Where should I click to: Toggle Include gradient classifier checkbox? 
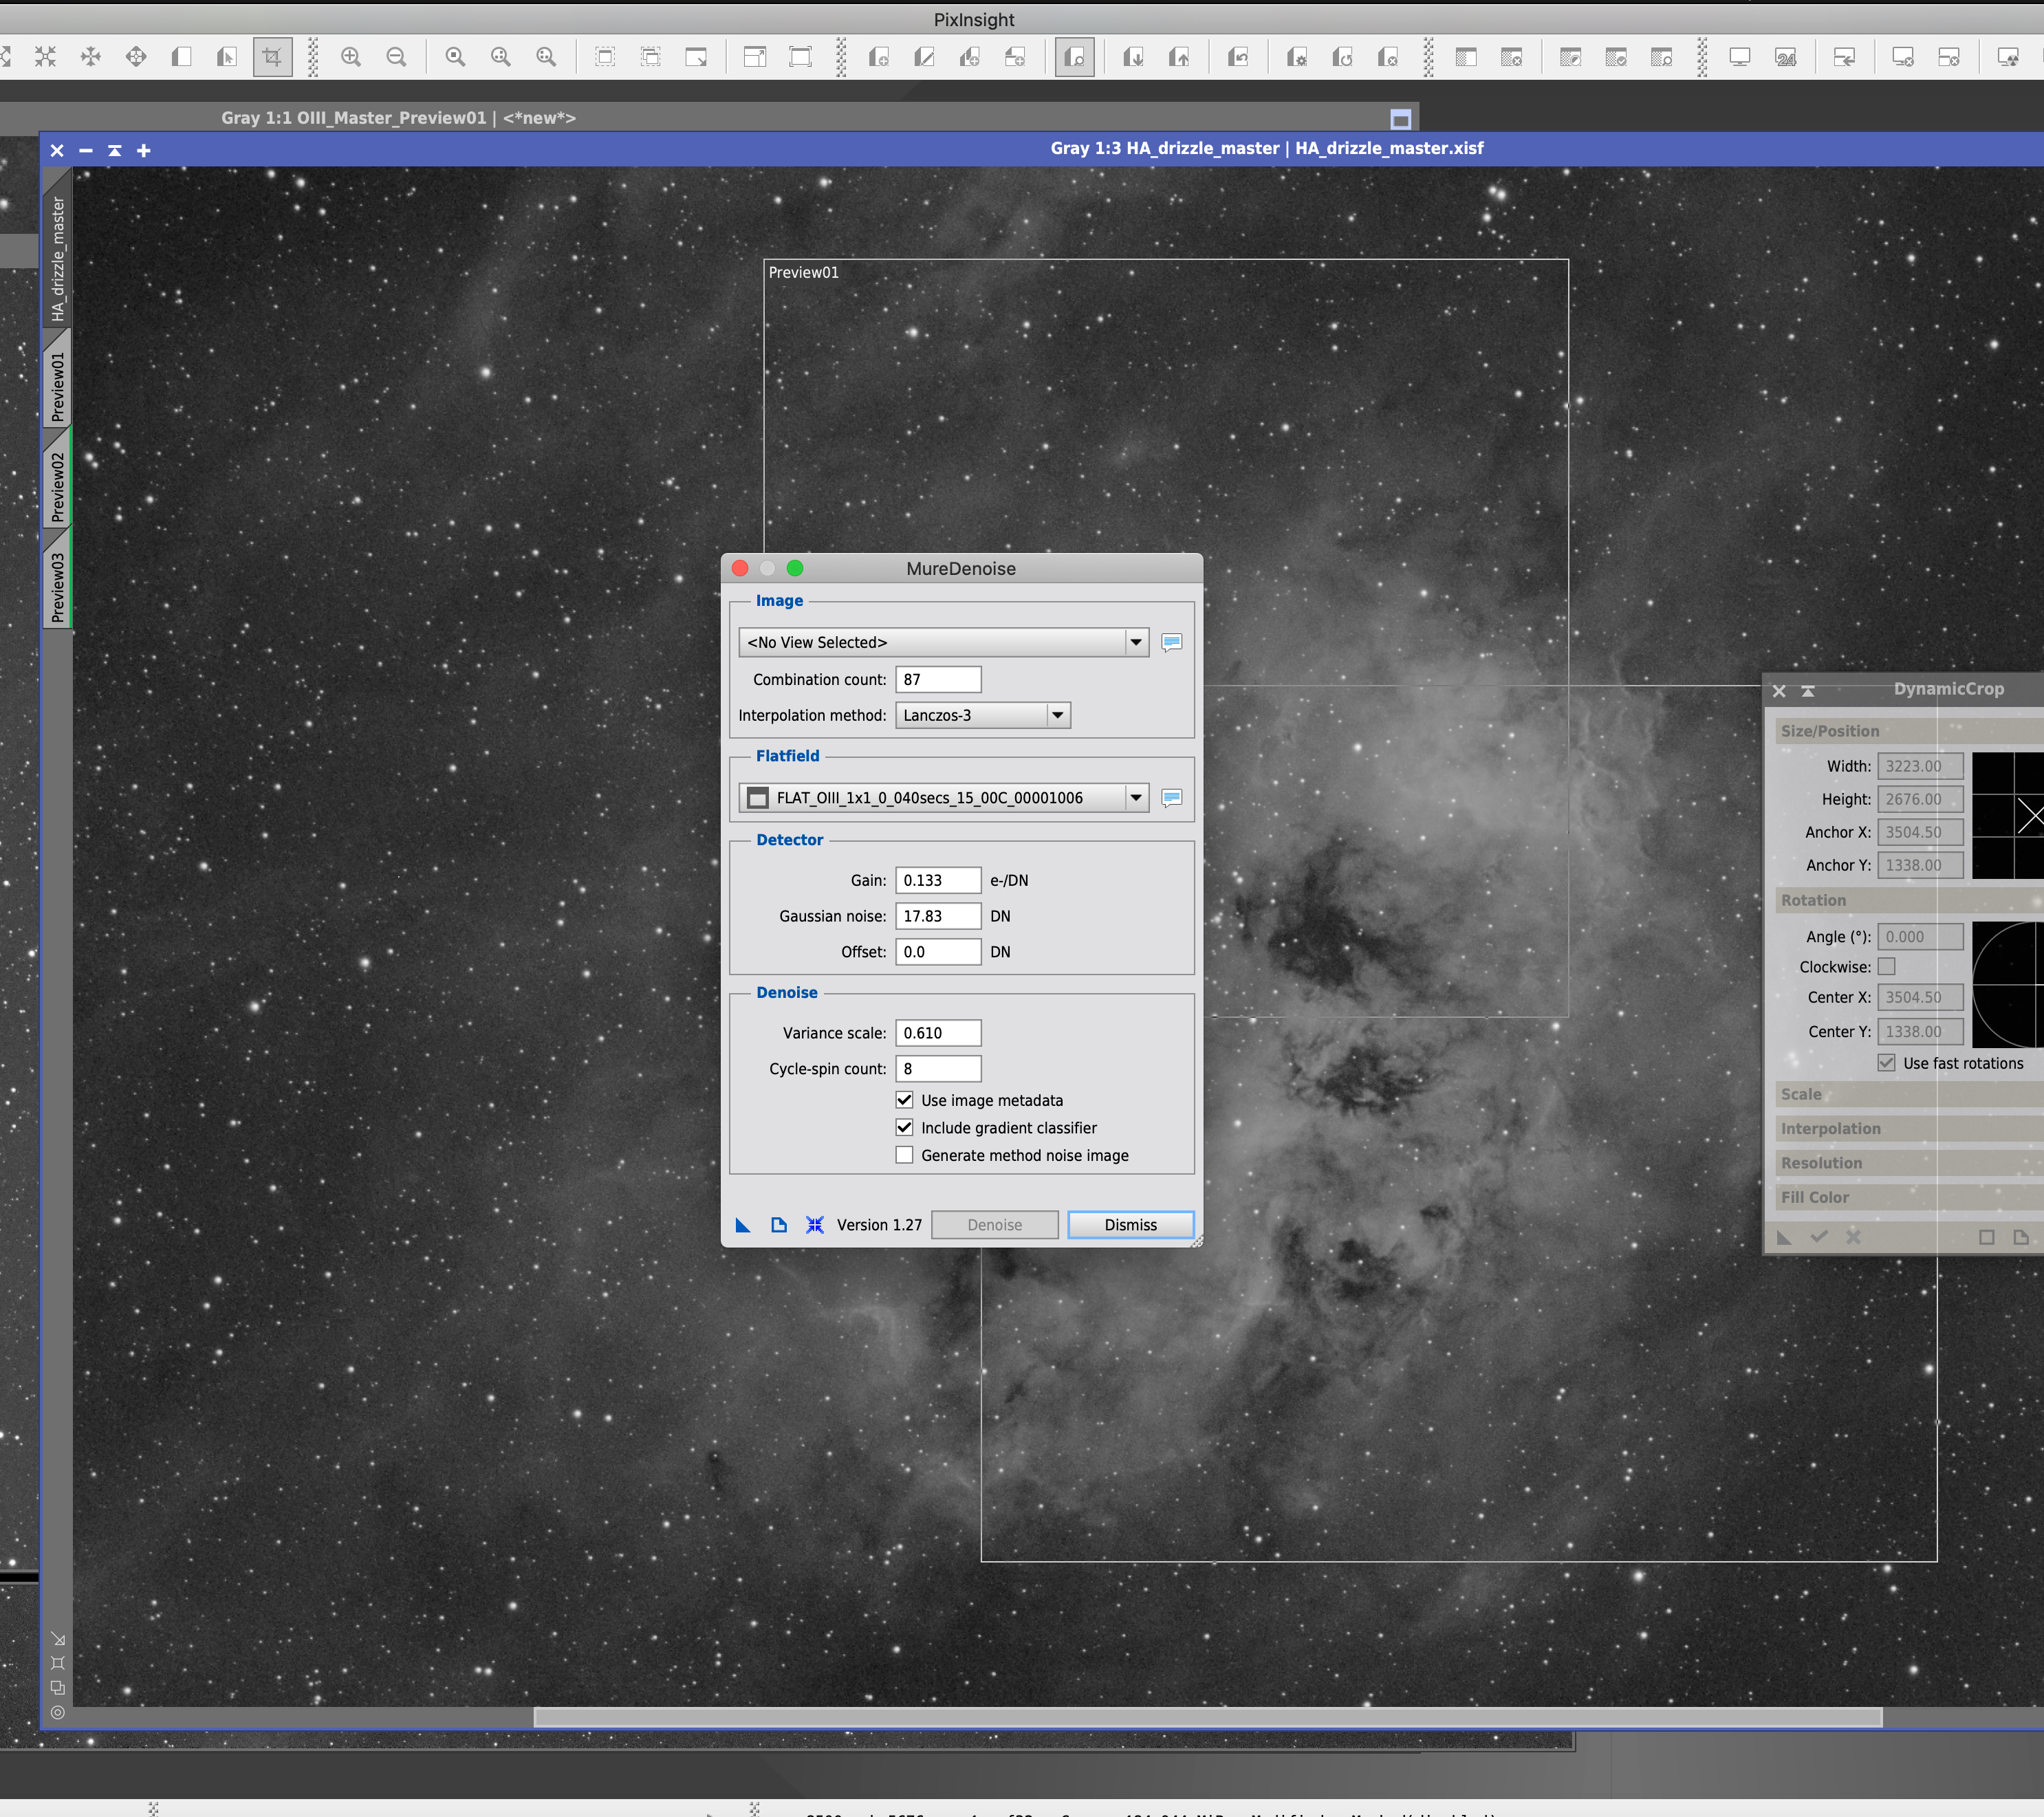(904, 1127)
